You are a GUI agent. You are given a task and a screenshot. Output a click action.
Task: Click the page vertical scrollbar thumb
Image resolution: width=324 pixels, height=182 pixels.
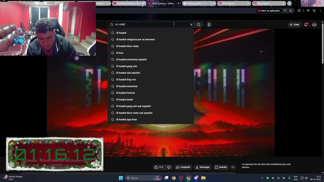coord(322,43)
